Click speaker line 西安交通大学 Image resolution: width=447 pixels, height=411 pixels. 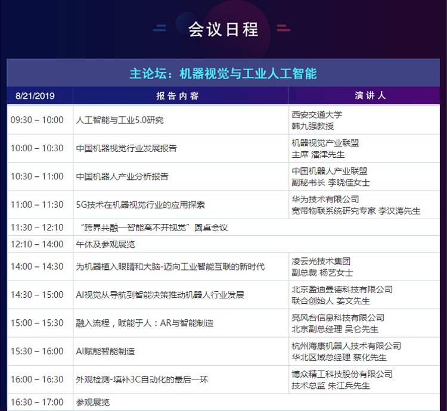tap(316, 114)
